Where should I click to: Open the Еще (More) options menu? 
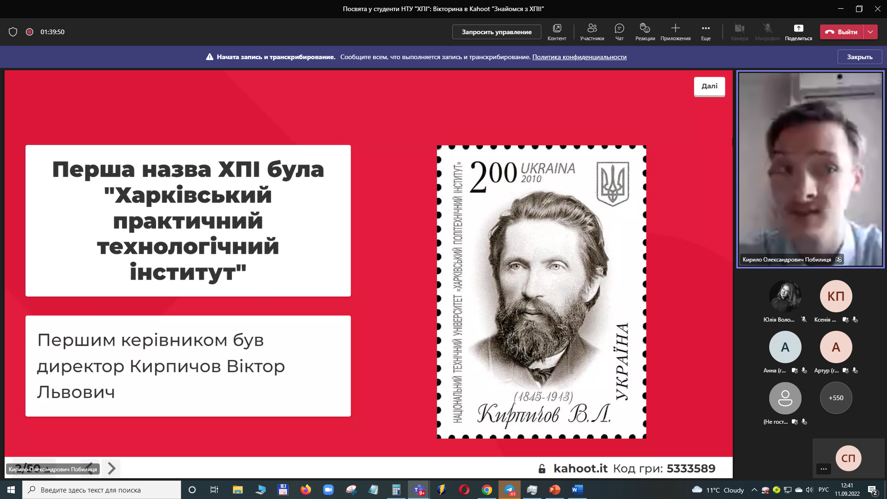tap(706, 32)
